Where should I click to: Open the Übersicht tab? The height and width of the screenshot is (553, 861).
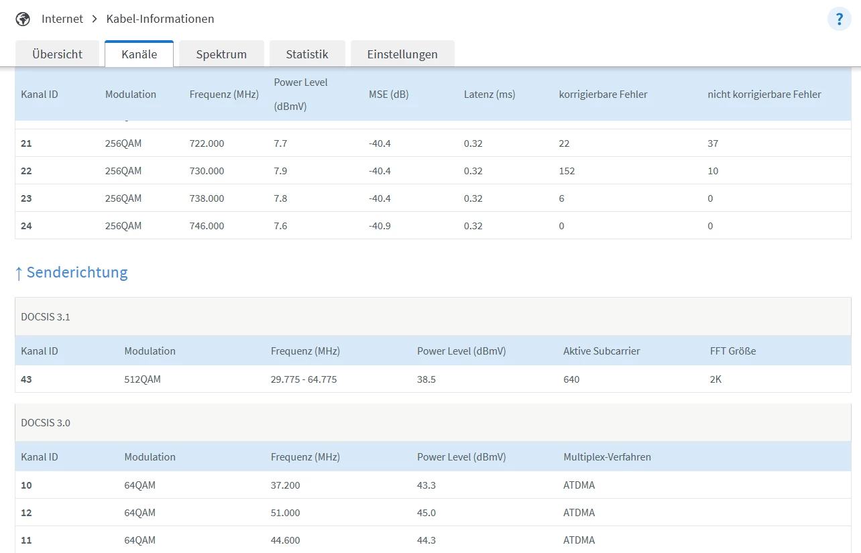[x=57, y=54]
